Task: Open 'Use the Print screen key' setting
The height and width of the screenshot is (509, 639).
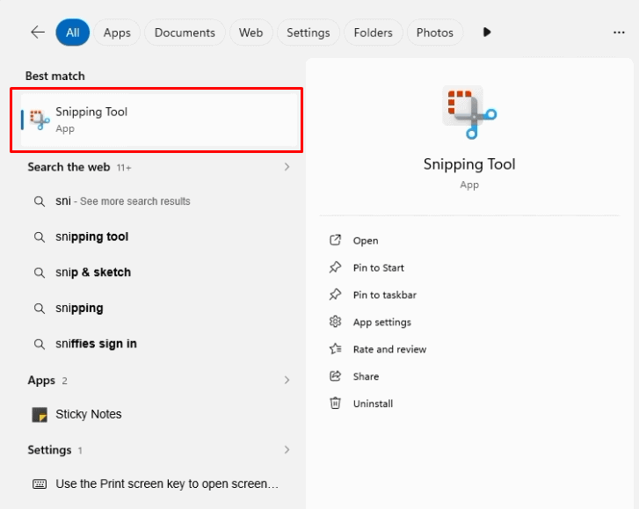Action: tap(159, 484)
